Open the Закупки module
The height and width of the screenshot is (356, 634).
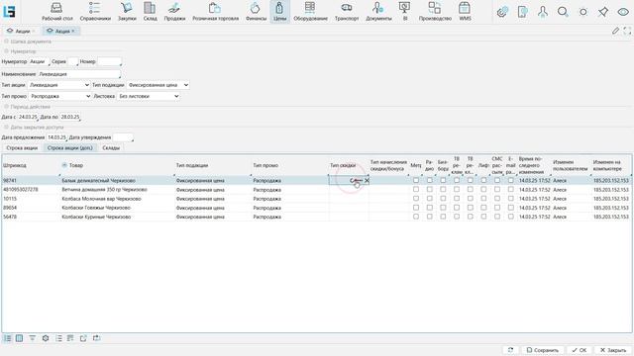[x=127, y=12]
